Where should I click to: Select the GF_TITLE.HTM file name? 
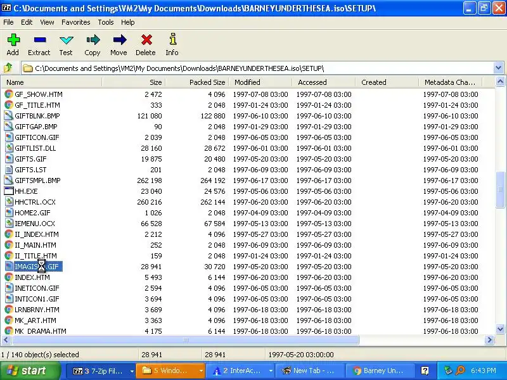pyautogui.click(x=37, y=105)
